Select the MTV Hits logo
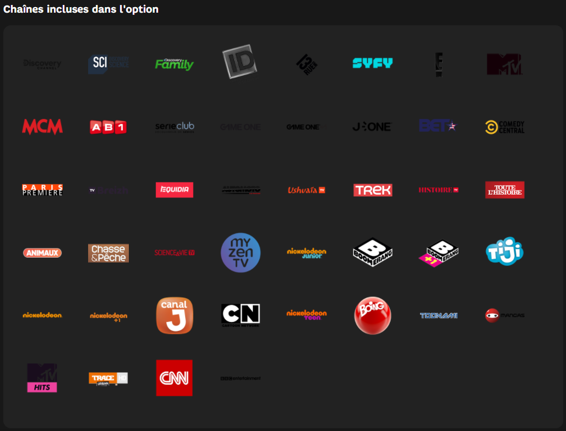Screen dimensions: 566x431 (42, 378)
